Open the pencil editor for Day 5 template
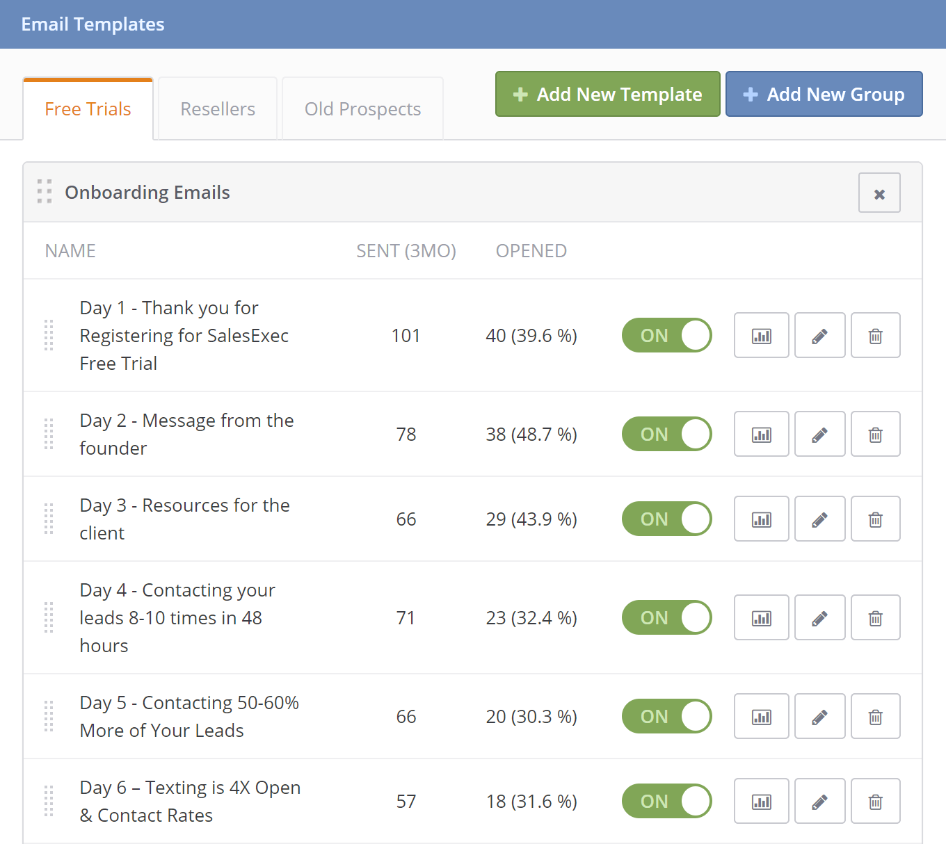Viewport: 946px width, 844px height. pos(819,716)
